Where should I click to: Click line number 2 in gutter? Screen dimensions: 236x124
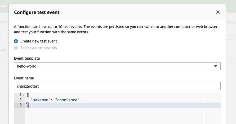click(x=20, y=100)
